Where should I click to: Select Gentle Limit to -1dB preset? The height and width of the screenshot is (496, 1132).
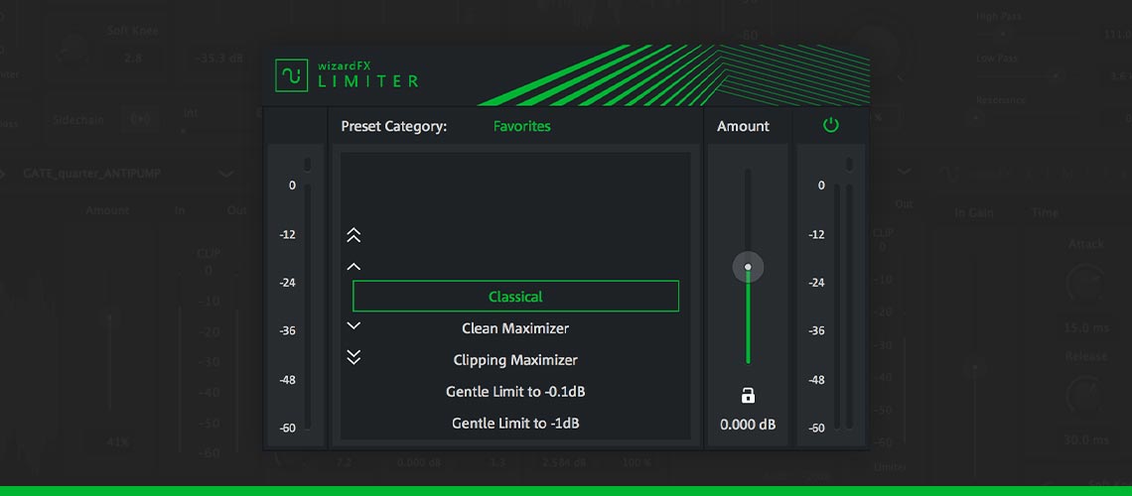(515, 424)
